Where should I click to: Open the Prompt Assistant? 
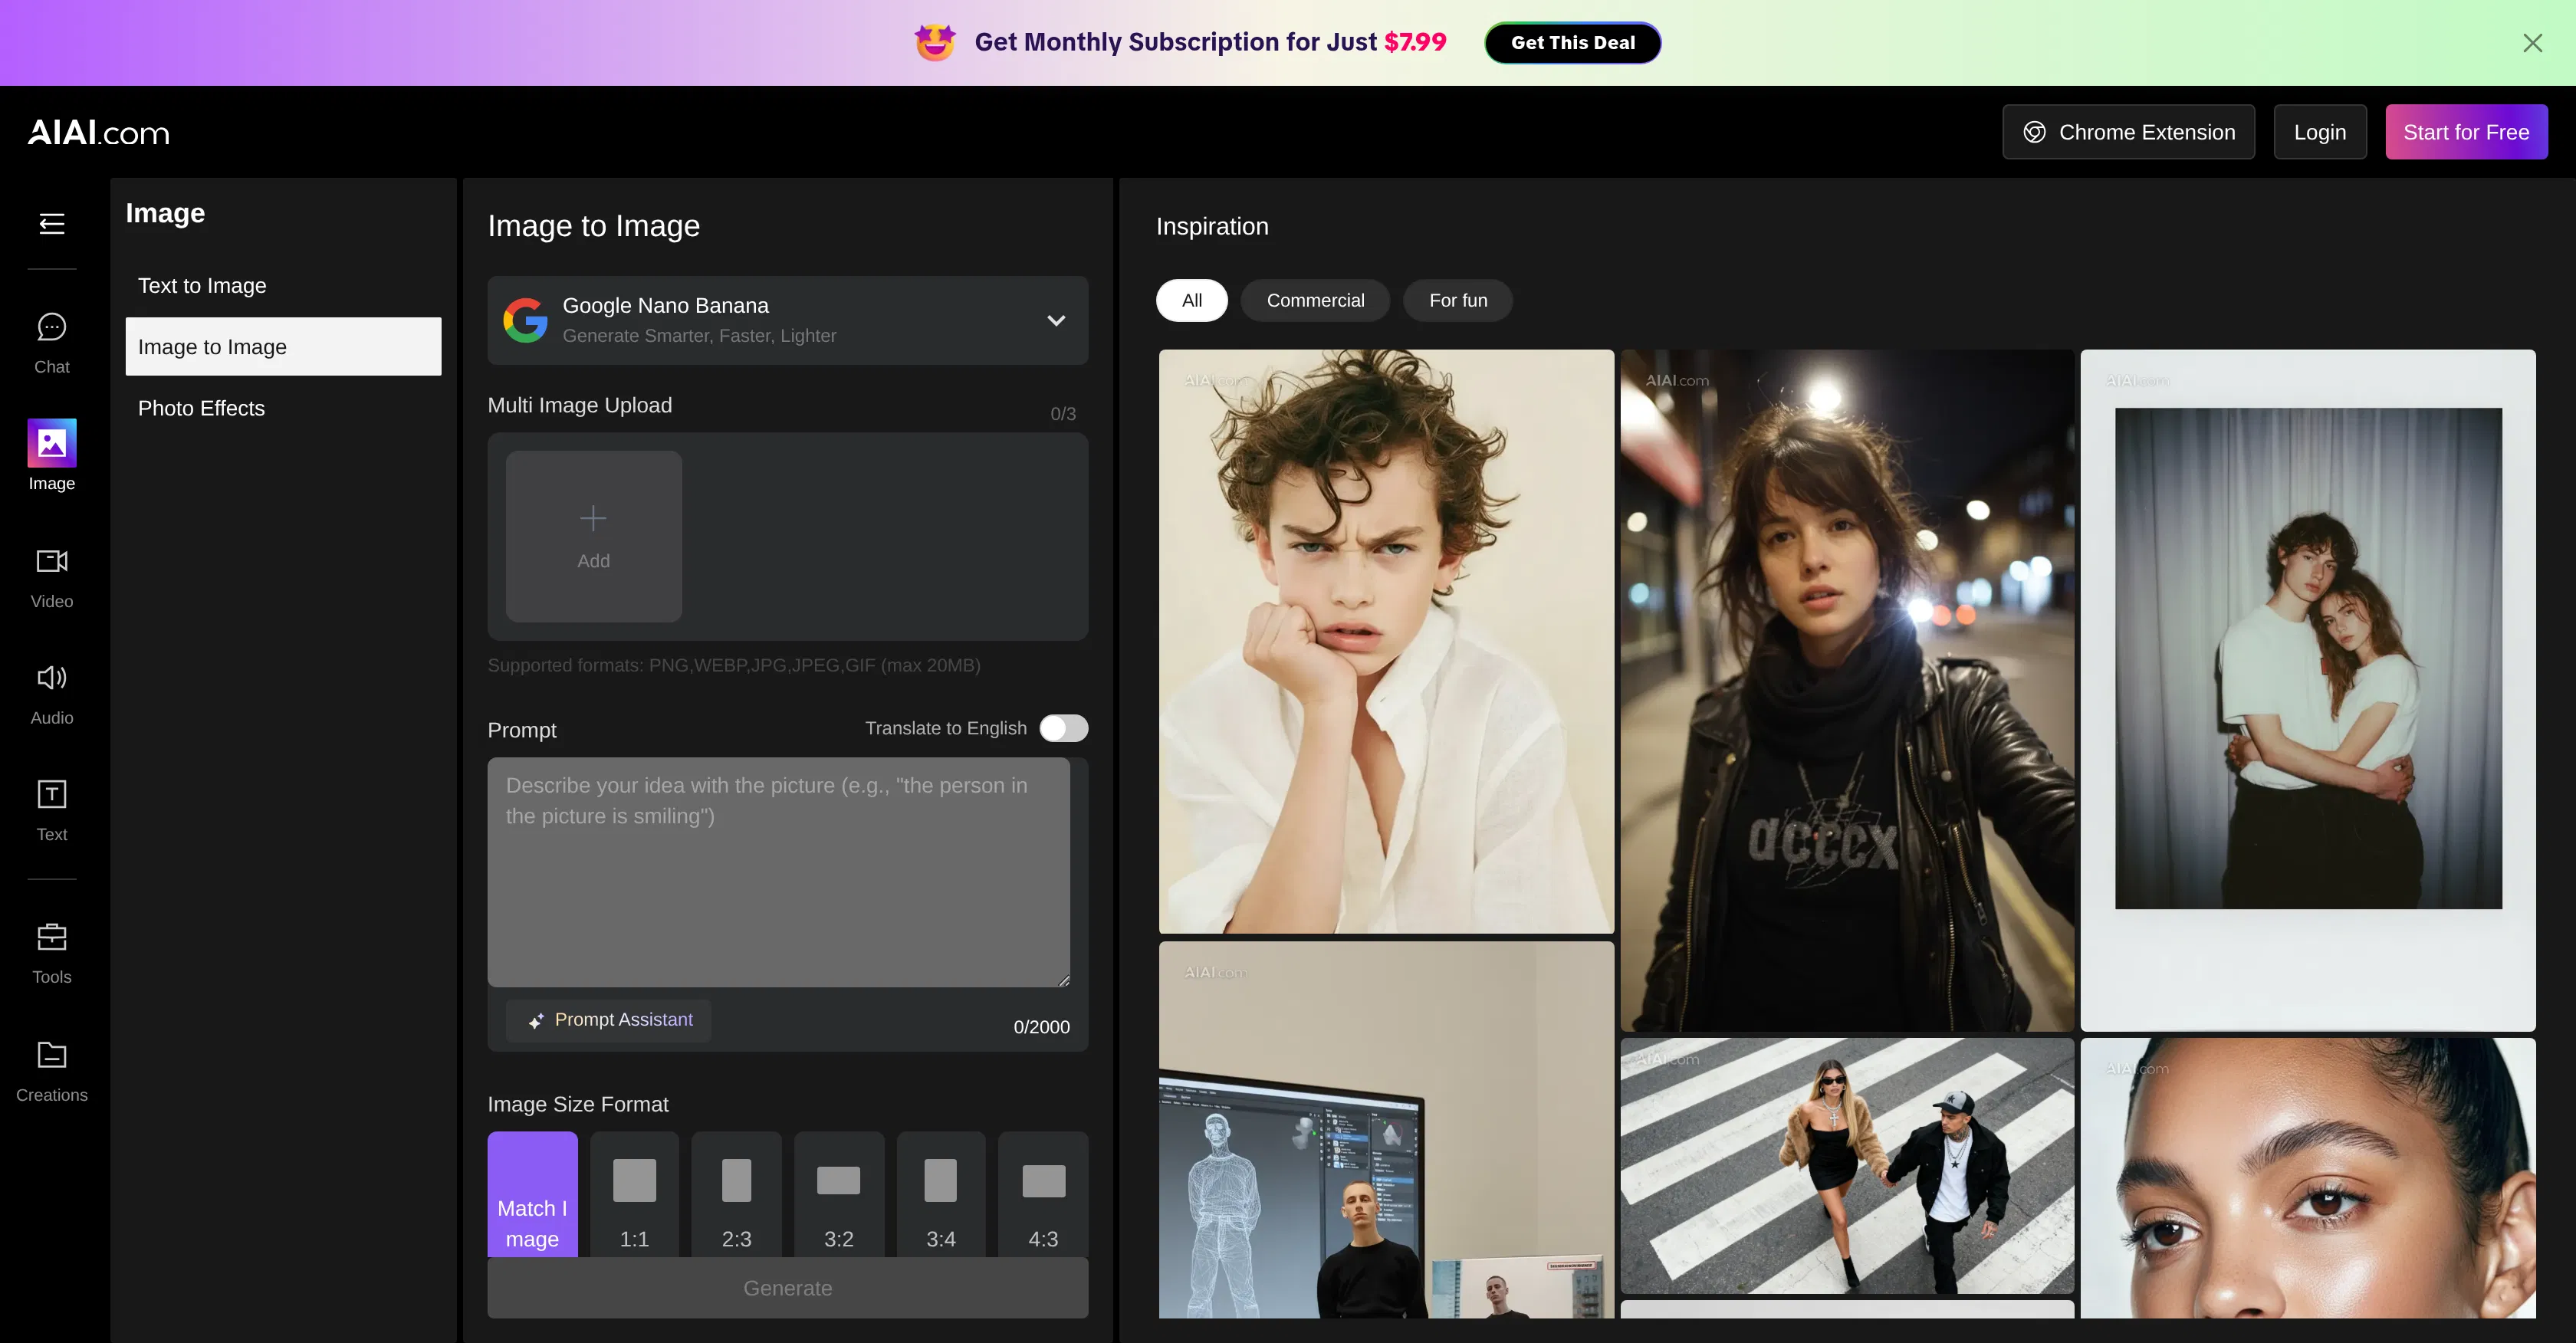608,1020
